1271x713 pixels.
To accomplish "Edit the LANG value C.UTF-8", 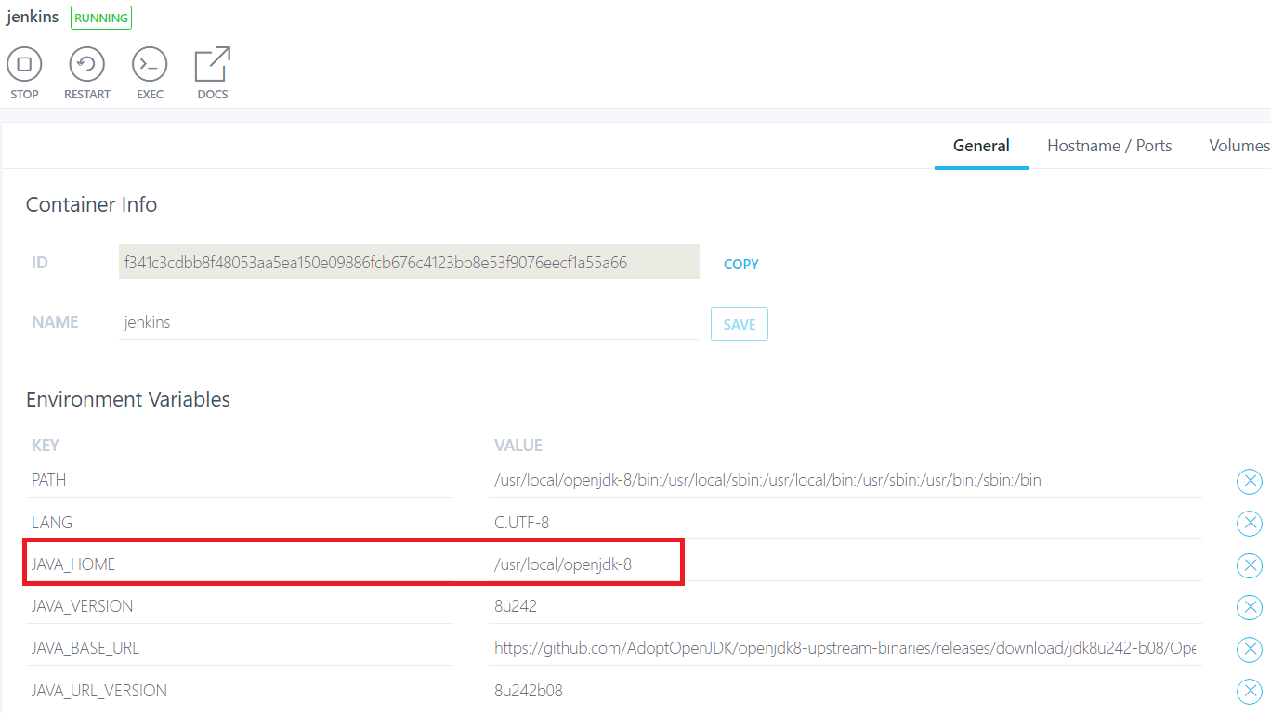I will point(845,522).
